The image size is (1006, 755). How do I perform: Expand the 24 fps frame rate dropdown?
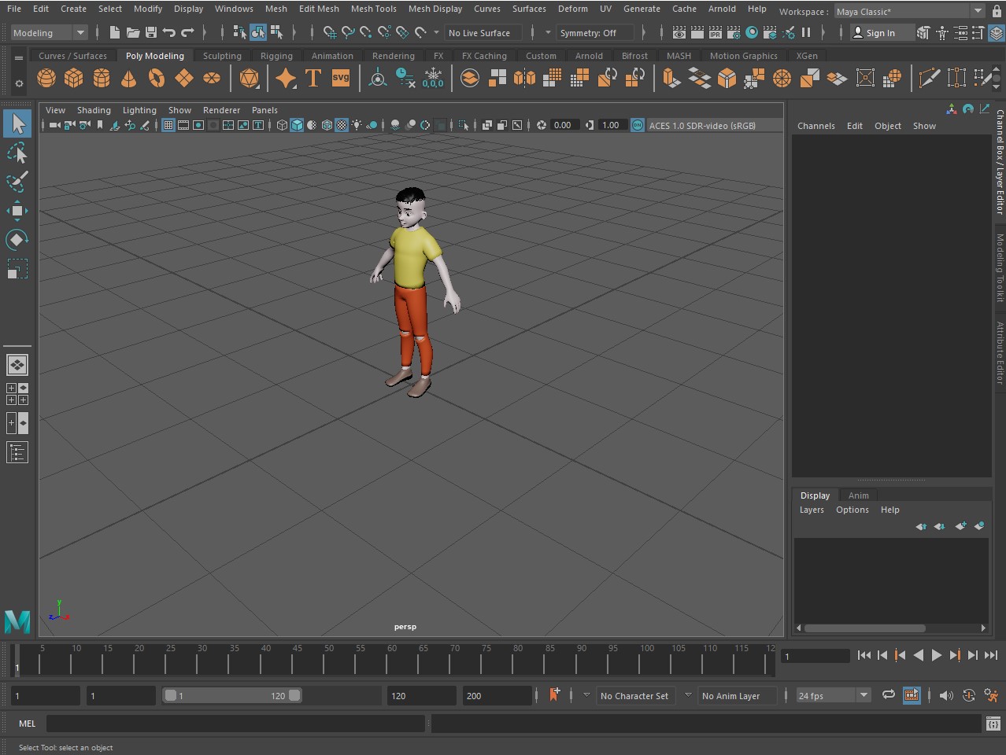tap(864, 695)
